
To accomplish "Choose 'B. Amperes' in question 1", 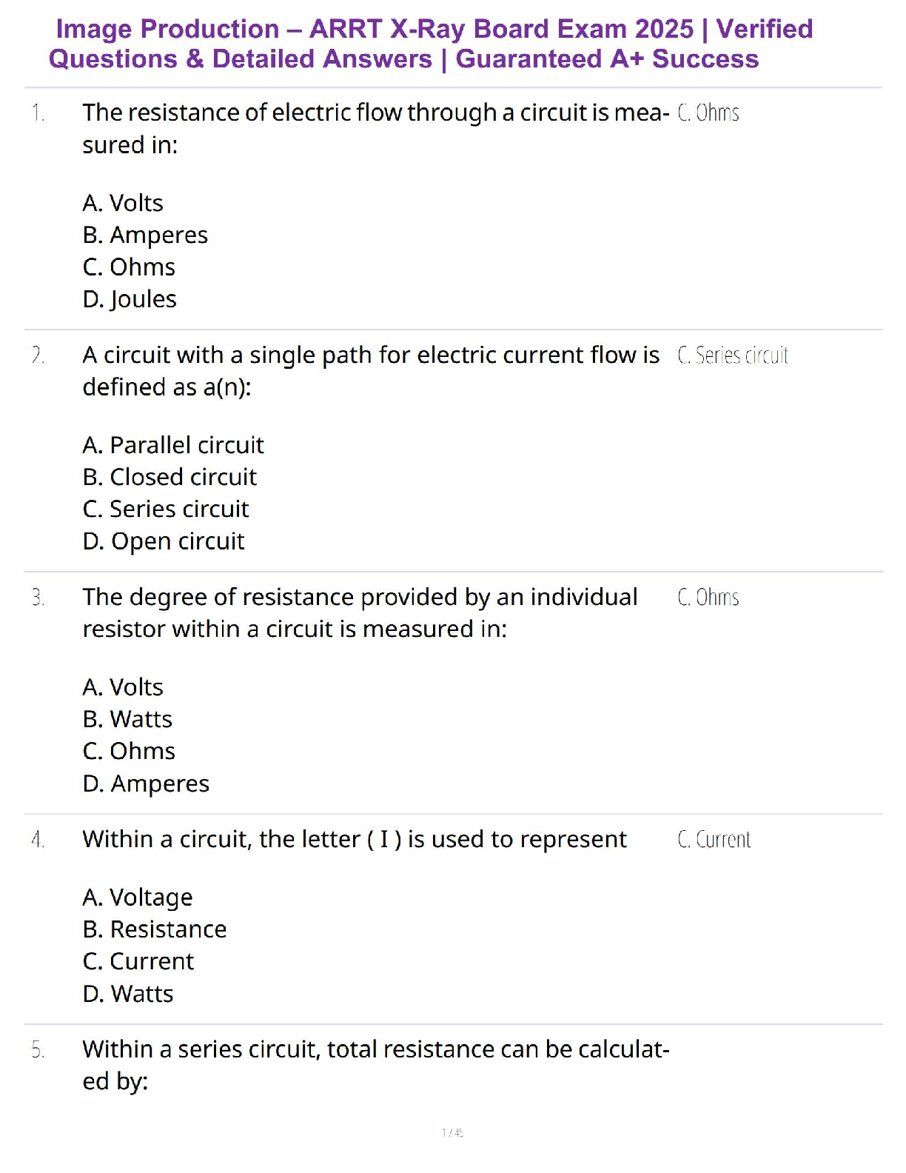I will pyautogui.click(x=145, y=235).
